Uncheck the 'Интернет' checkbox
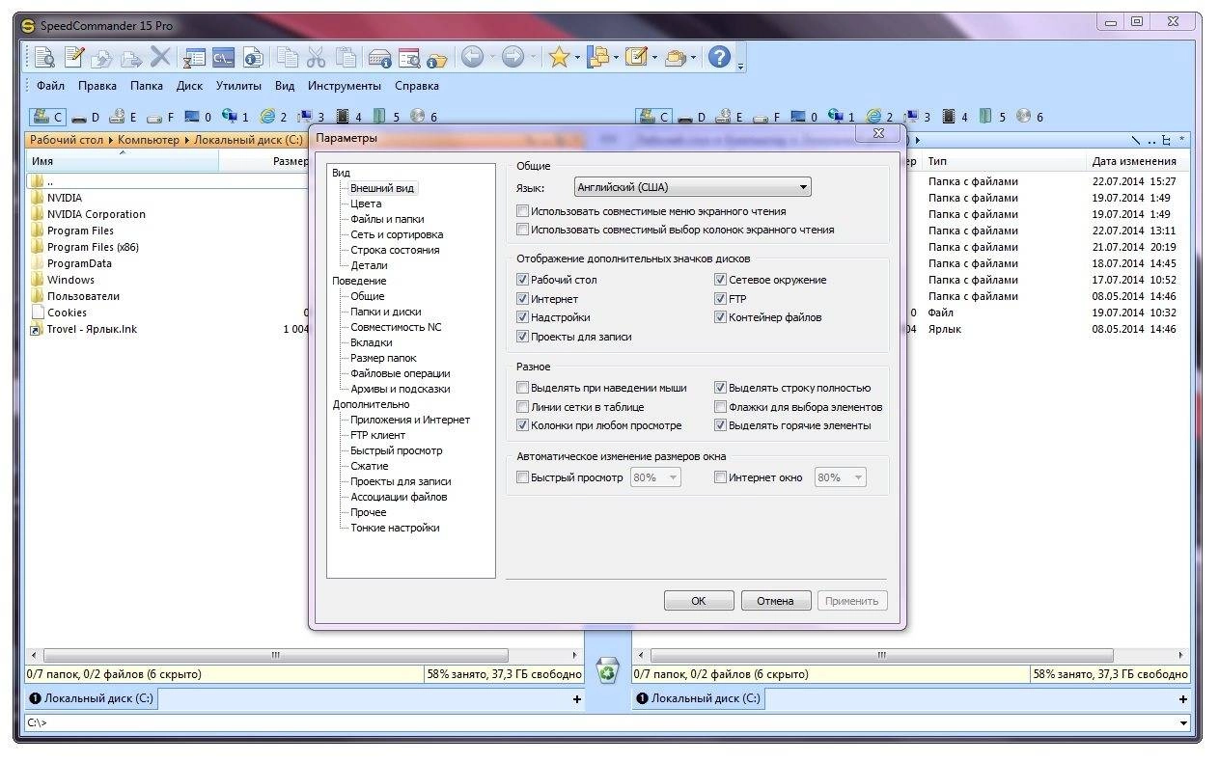Screen dimensions: 1219x762 (522, 299)
